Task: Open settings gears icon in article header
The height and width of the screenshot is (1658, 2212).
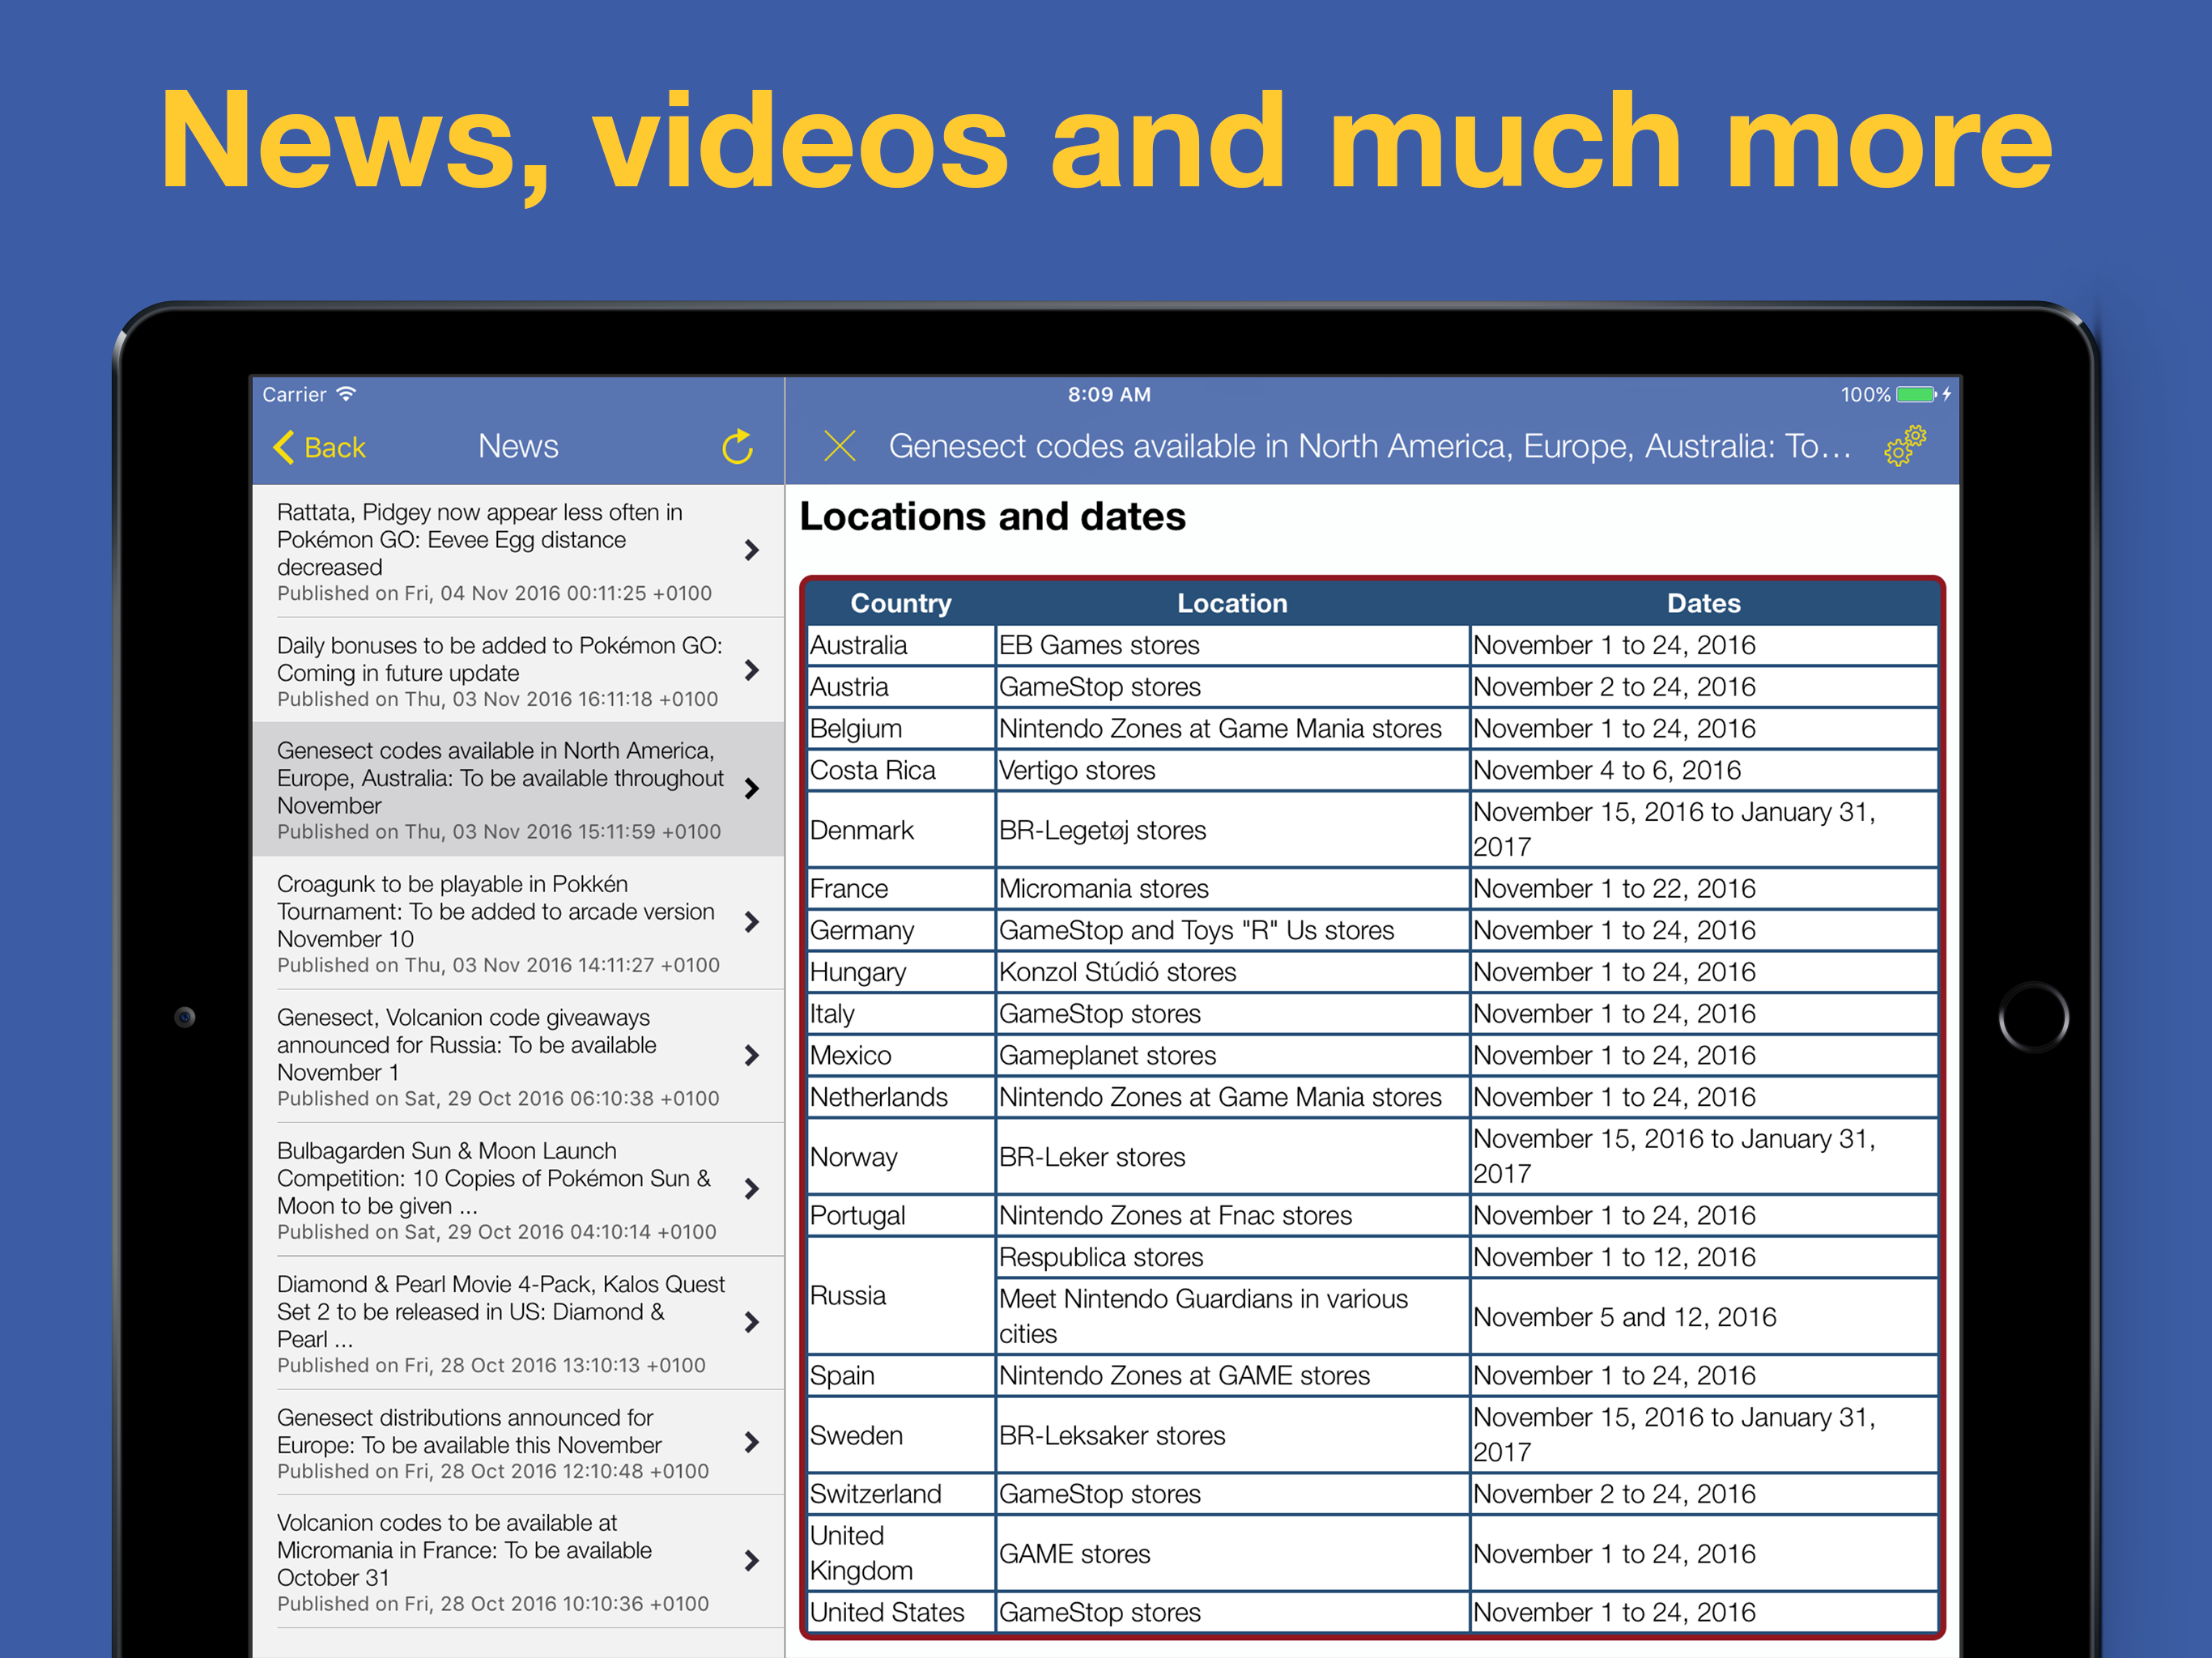Action: 1905,446
